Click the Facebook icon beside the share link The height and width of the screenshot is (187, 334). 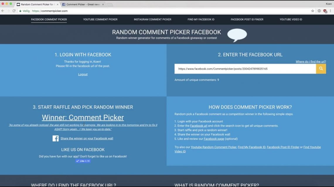click(56, 139)
